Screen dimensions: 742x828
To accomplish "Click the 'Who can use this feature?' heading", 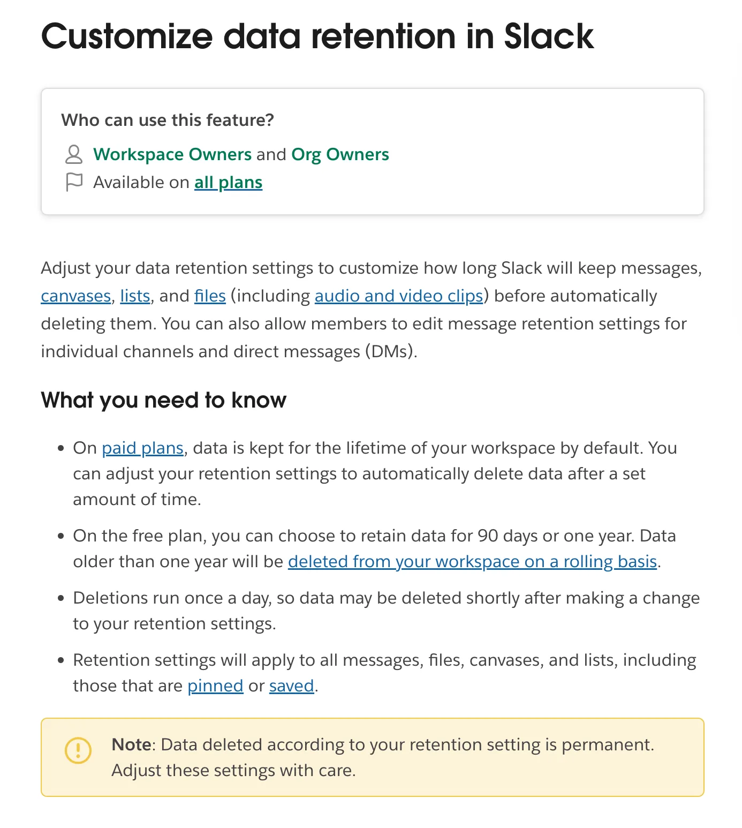I will tap(168, 120).
